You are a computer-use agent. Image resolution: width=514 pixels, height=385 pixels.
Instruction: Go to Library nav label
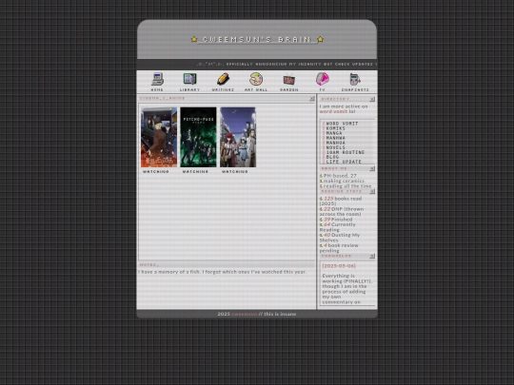(189, 89)
